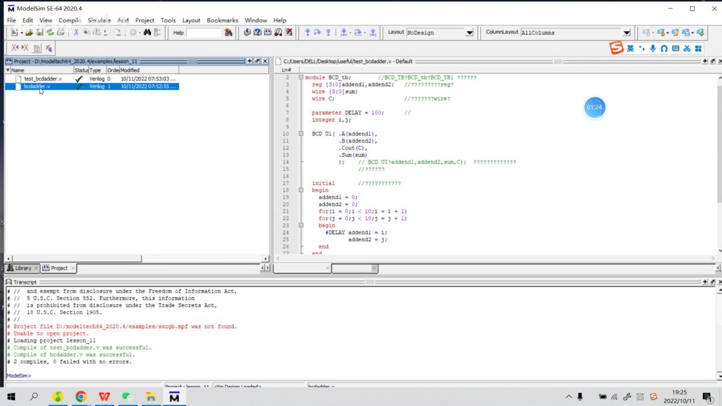This screenshot has width=722, height=406.
Task: Click the Step Out blue arrow icon
Action: click(x=329, y=32)
